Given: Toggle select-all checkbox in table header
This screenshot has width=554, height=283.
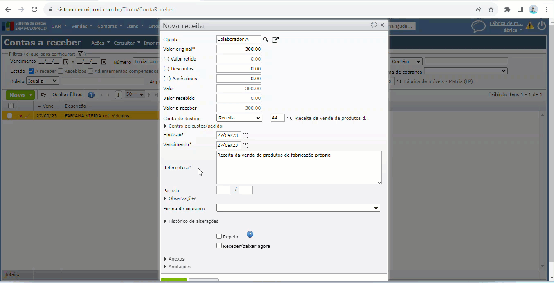Looking at the screenshot, I should pos(11,106).
